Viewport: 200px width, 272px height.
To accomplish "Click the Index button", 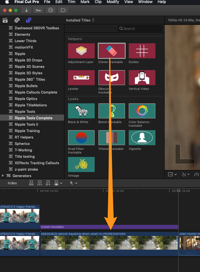I will coord(12,183).
